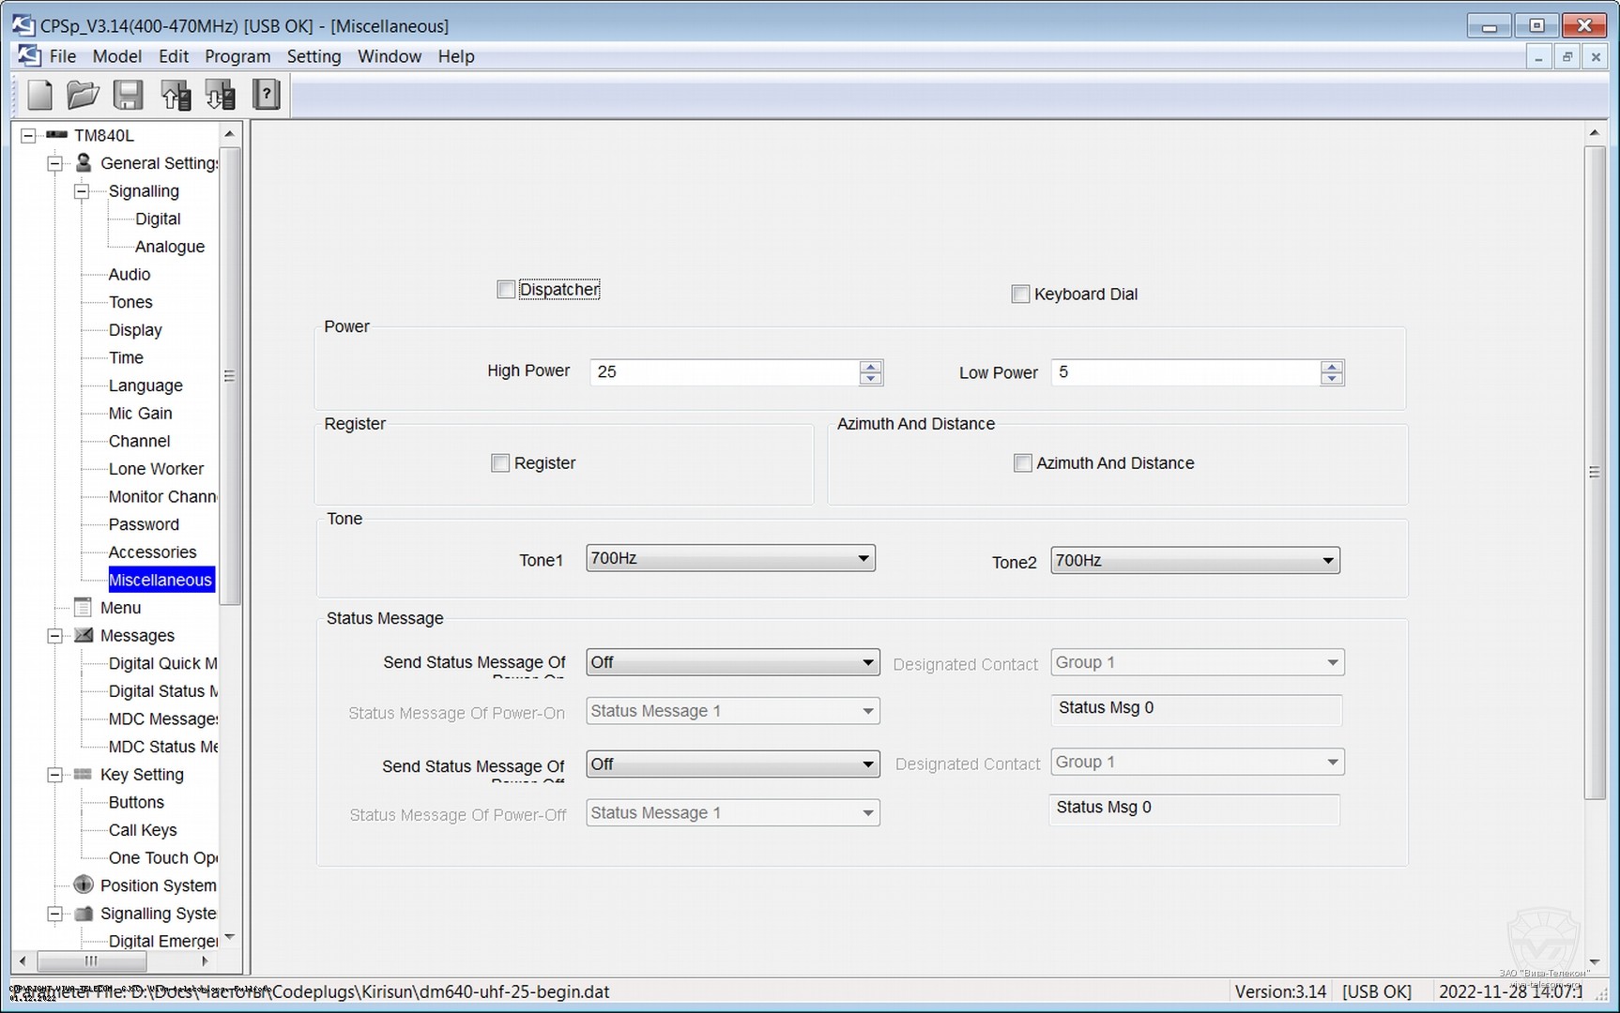Toggle the Keyboard Dial checkbox

1020,295
